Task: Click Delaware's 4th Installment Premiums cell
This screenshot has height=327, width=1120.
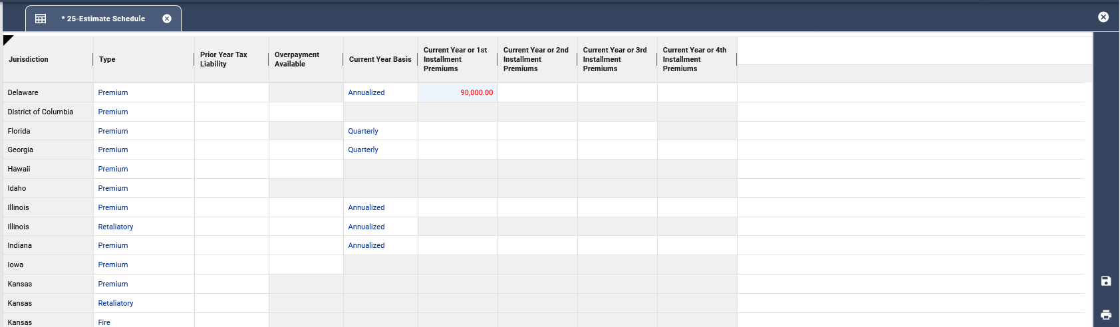Action: pyautogui.click(x=697, y=92)
